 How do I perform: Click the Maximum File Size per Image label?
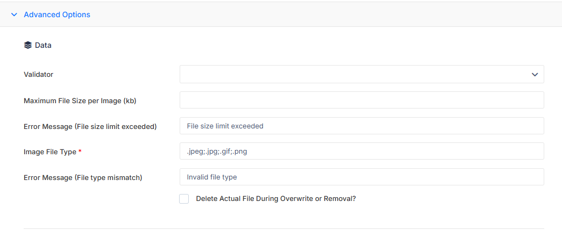(x=80, y=101)
